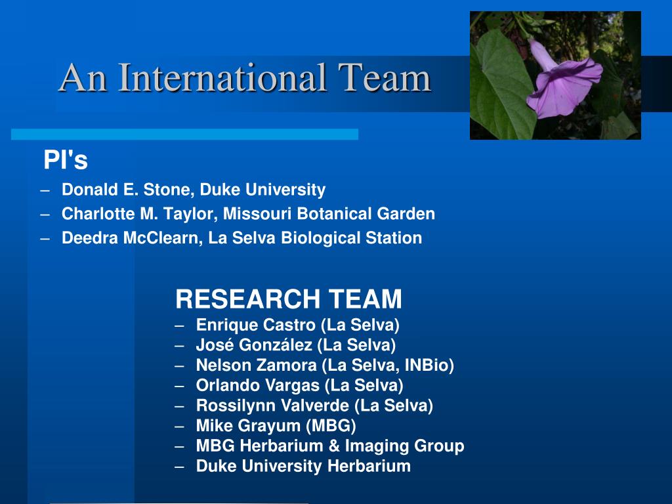672x504 pixels.
Task: Select 'Orlando Vargas (La Selva)' line
Action: point(299,385)
